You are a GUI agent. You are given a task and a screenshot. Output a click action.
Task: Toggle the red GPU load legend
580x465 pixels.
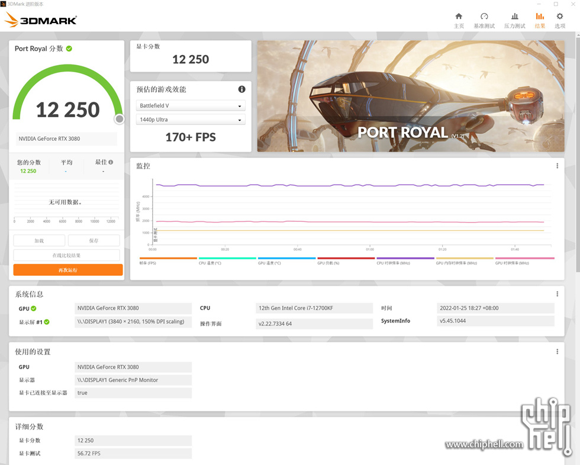click(x=346, y=260)
